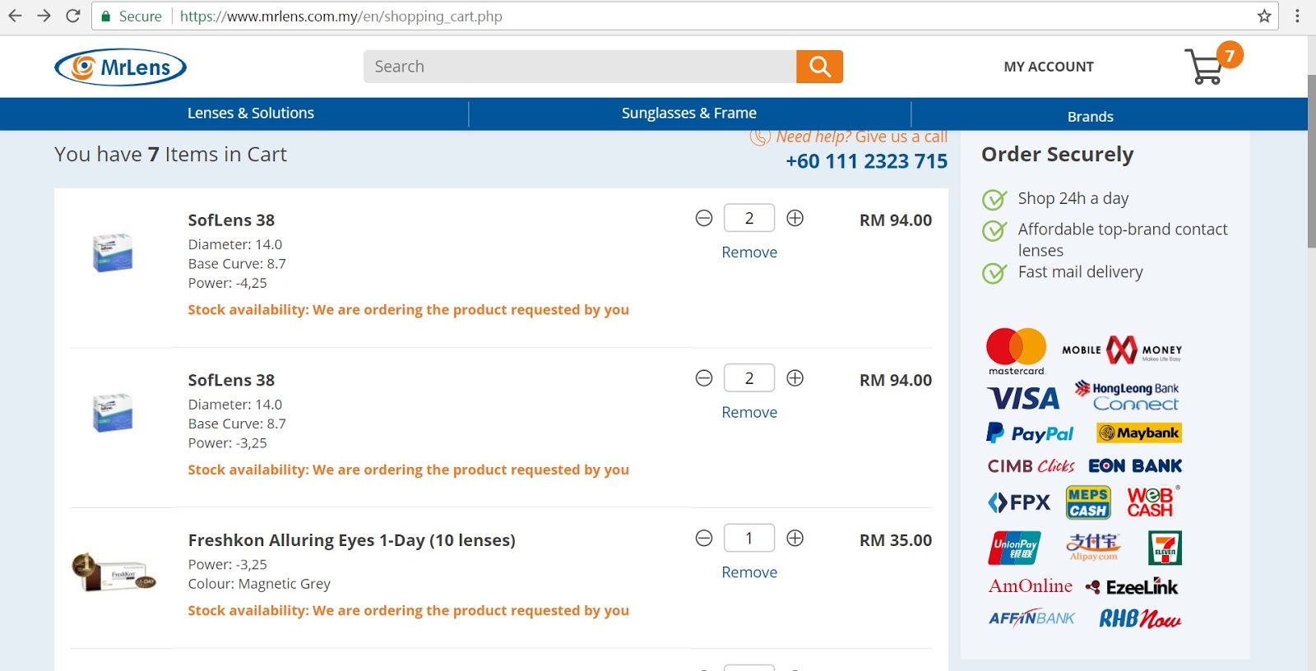
Task: Click the Alipay logo
Action: coord(1093,547)
